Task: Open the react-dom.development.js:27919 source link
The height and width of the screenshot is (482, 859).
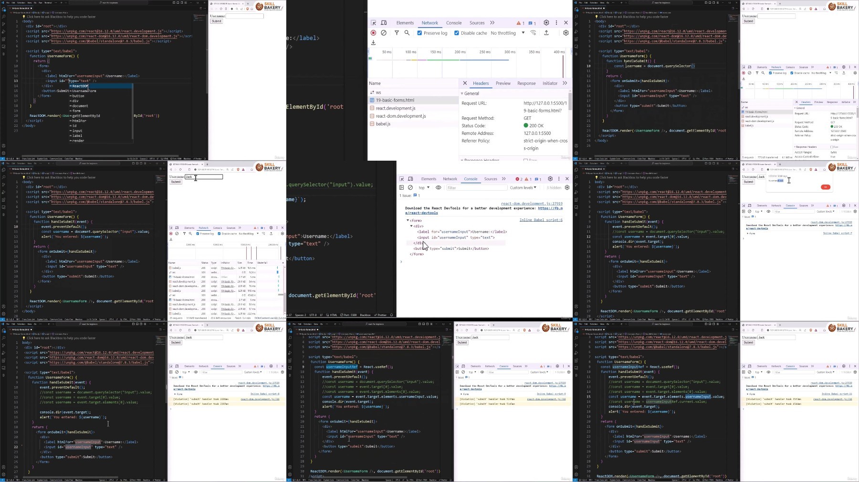Action: tap(532, 204)
